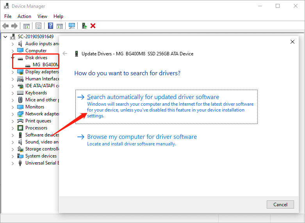Click the Disk drives category icon
The width and height of the screenshot is (305, 223).
(20, 58)
